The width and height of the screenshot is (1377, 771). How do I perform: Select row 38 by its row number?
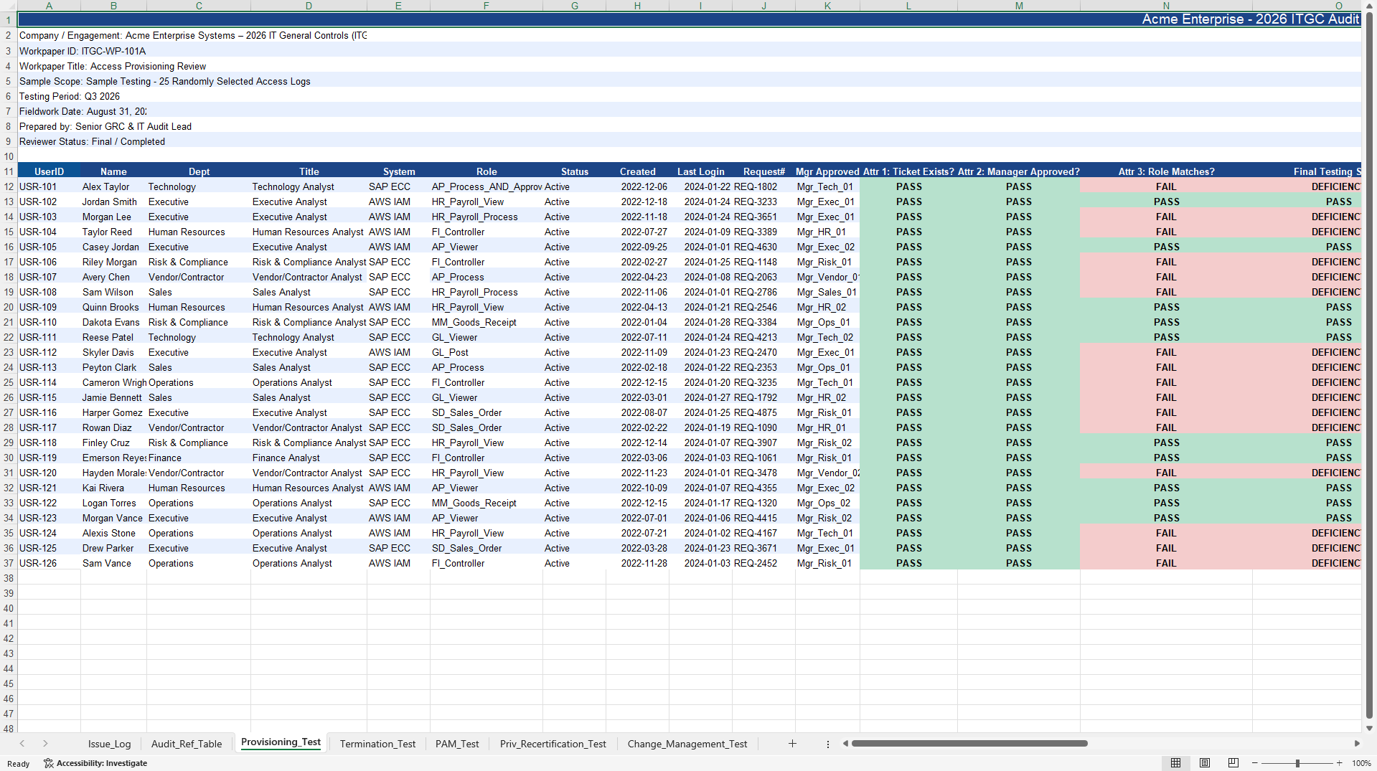tap(9, 578)
